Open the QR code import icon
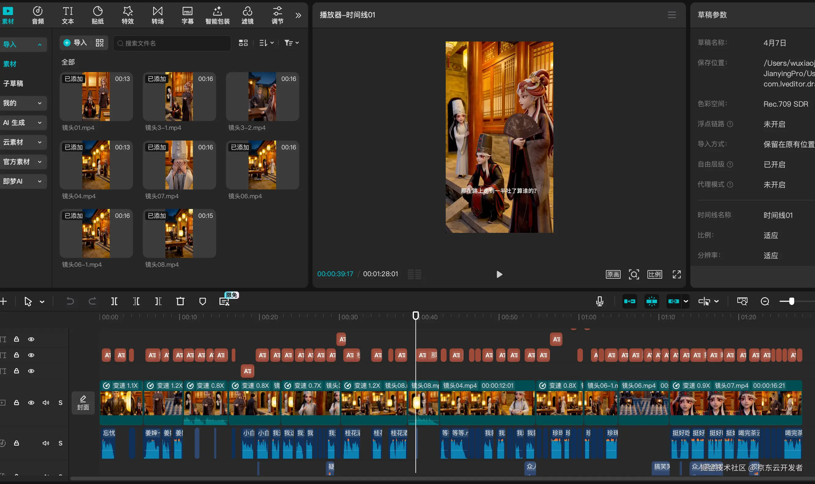This screenshot has width=815, height=484. pyautogui.click(x=100, y=43)
